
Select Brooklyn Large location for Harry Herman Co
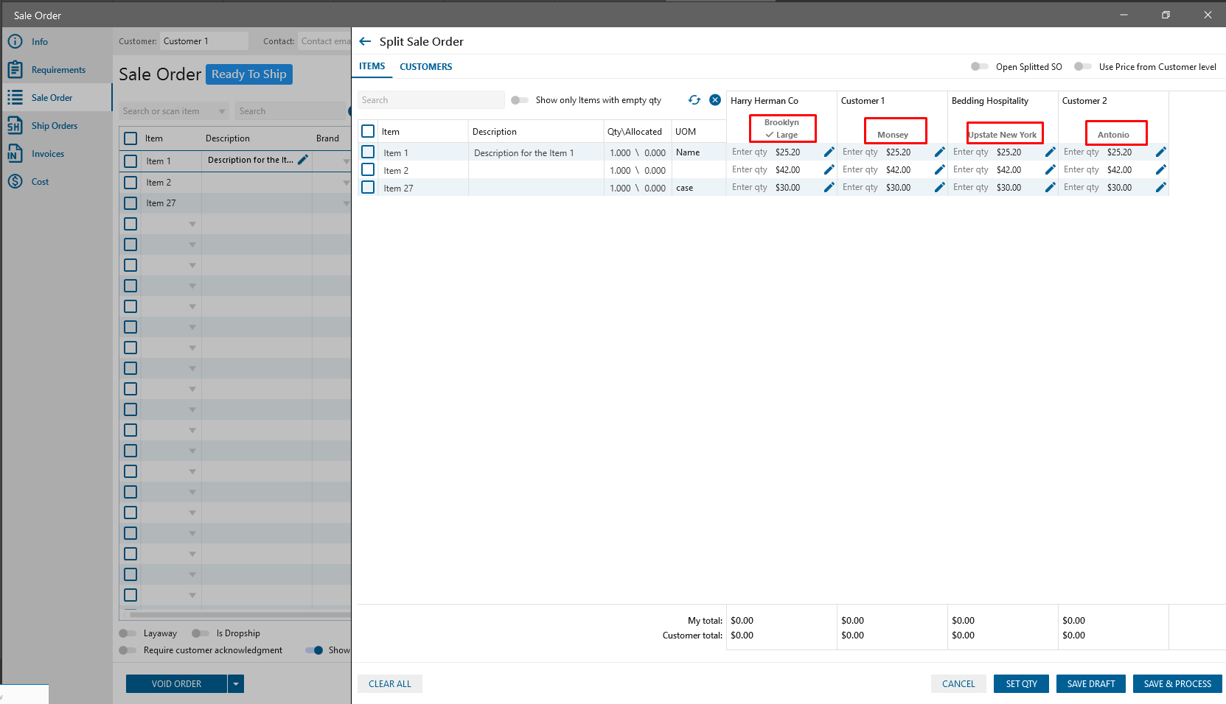pyautogui.click(x=782, y=128)
